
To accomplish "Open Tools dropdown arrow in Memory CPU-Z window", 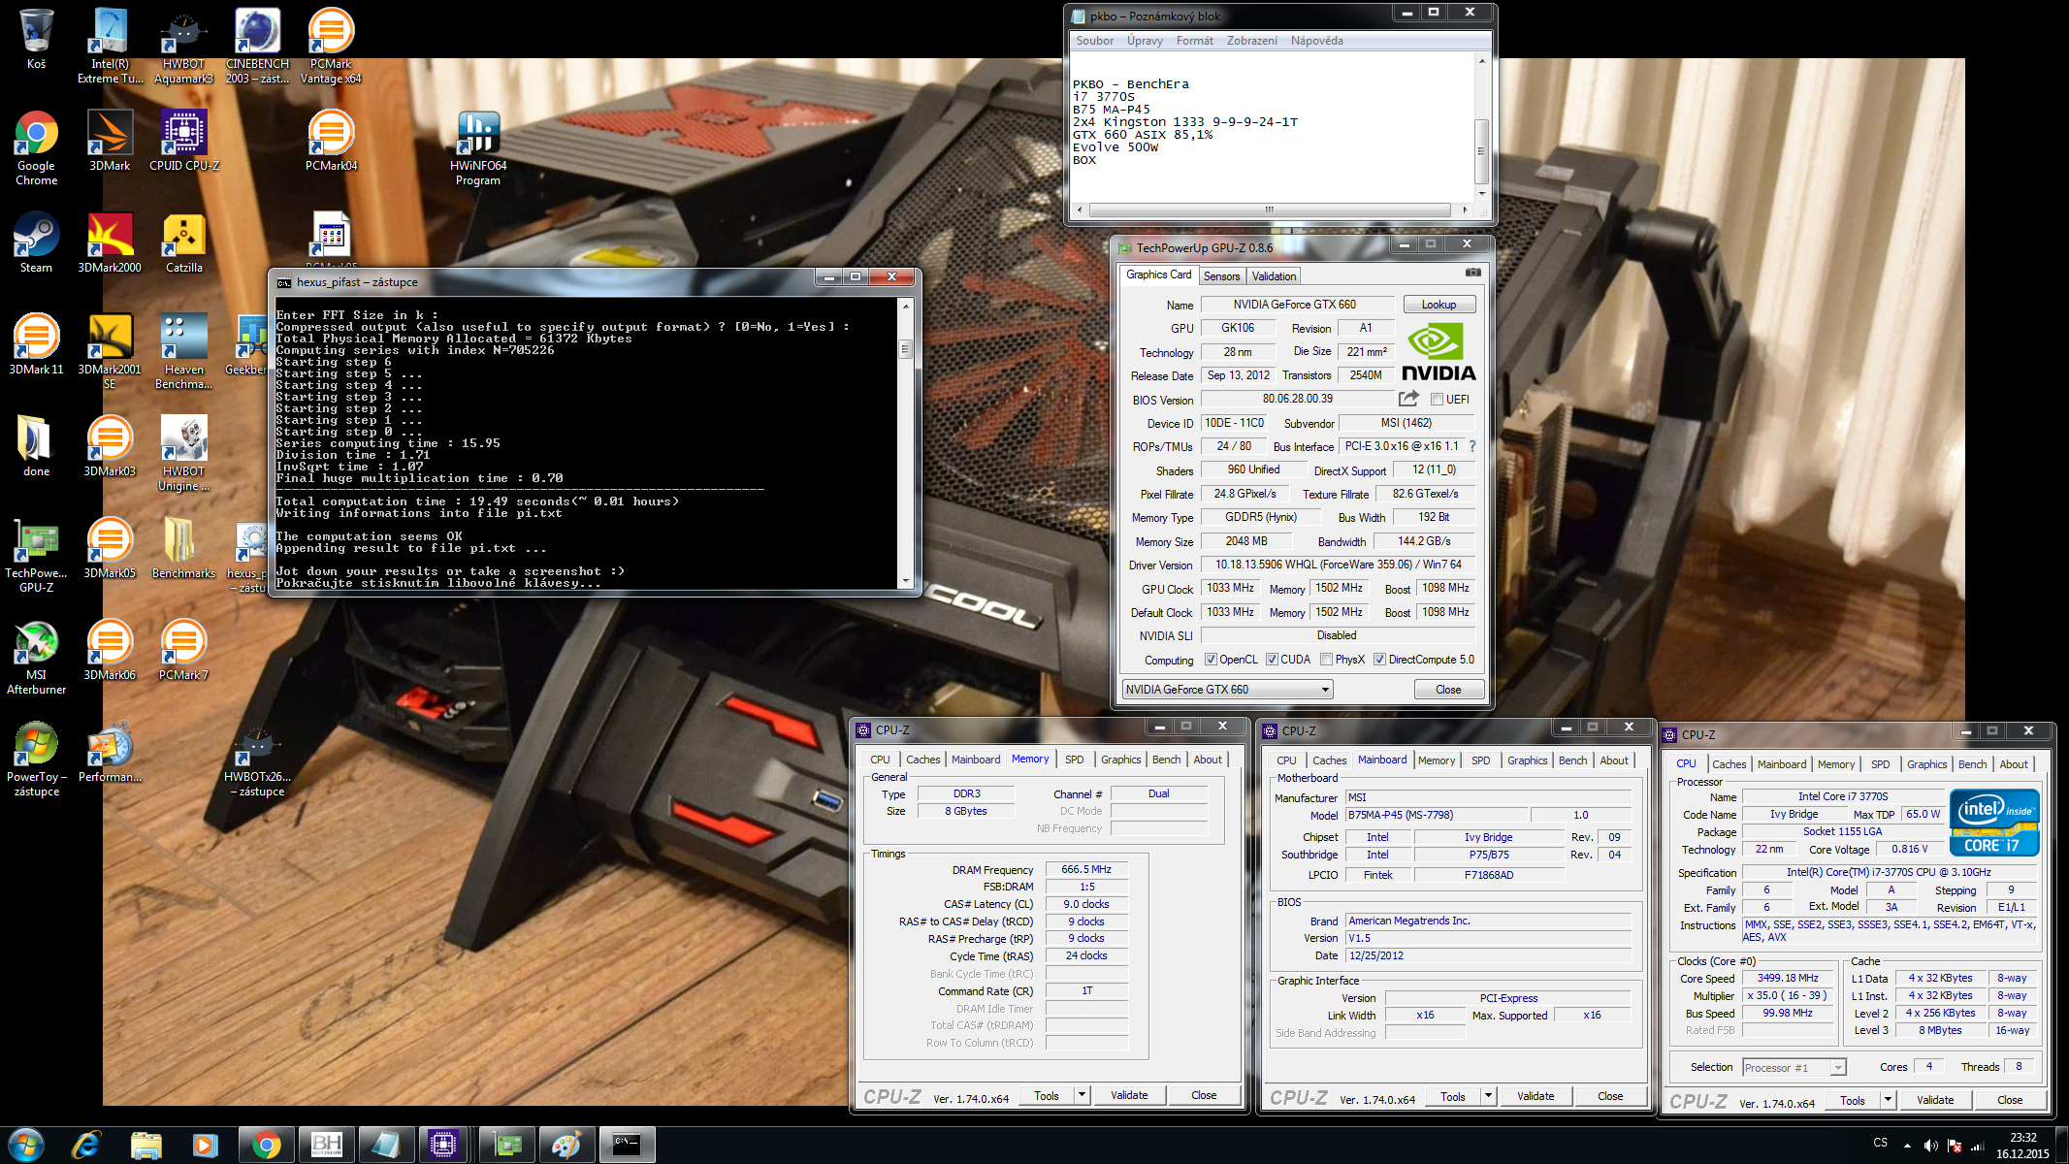I will tap(1082, 1095).
